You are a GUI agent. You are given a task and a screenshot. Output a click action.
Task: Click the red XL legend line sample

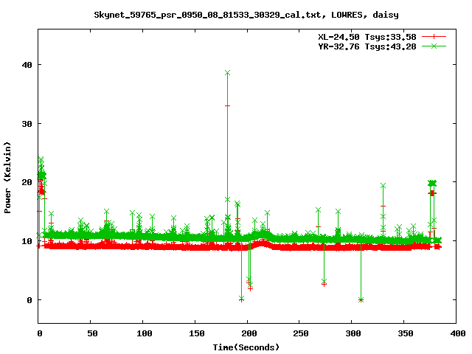point(434,37)
